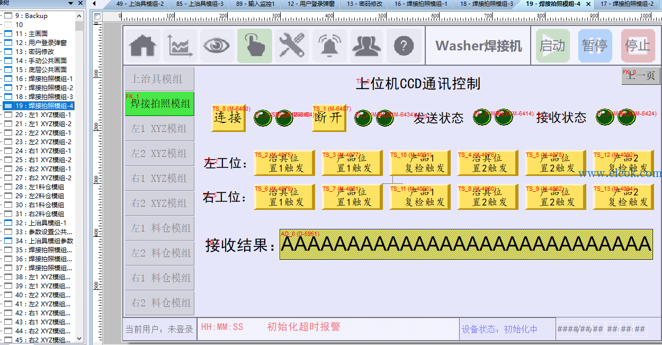Click 左工位 治具位置1触发 button
Screen dimensions: 662x345
point(284,163)
